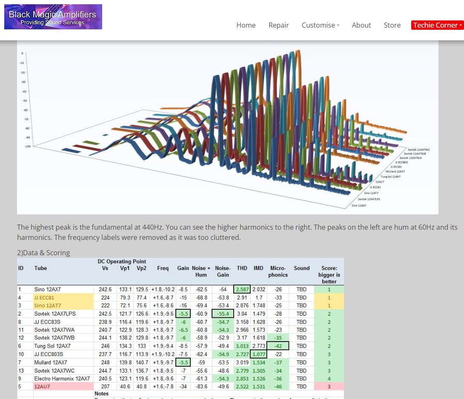The width and height of the screenshot is (464, 399).
Task: Click the THD column header
Action: pos(242,268)
